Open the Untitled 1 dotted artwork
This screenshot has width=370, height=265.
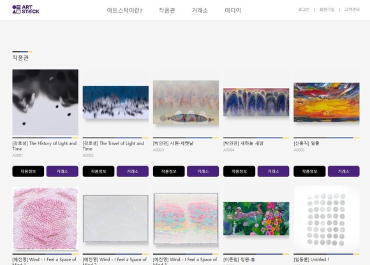[327, 219]
